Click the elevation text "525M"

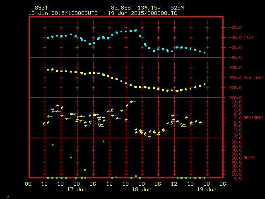point(177,8)
